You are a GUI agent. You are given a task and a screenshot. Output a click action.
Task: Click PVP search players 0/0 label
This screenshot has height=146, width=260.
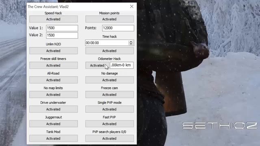point(109,132)
